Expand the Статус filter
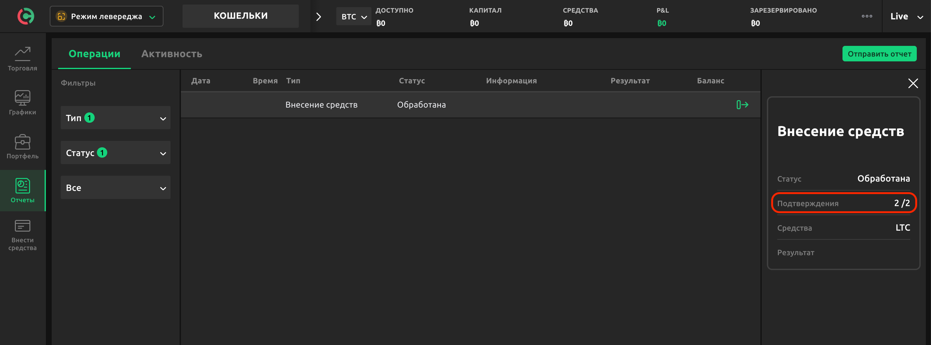The image size is (931, 345). click(x=115, y=152)
